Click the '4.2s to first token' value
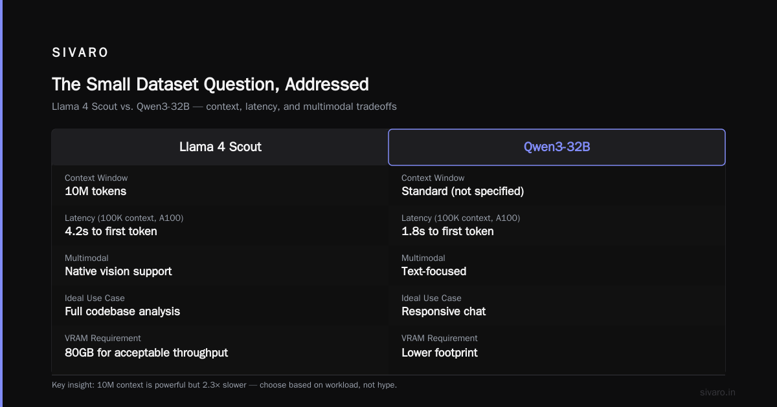777x407 pixels. click(x=111, y=231)
